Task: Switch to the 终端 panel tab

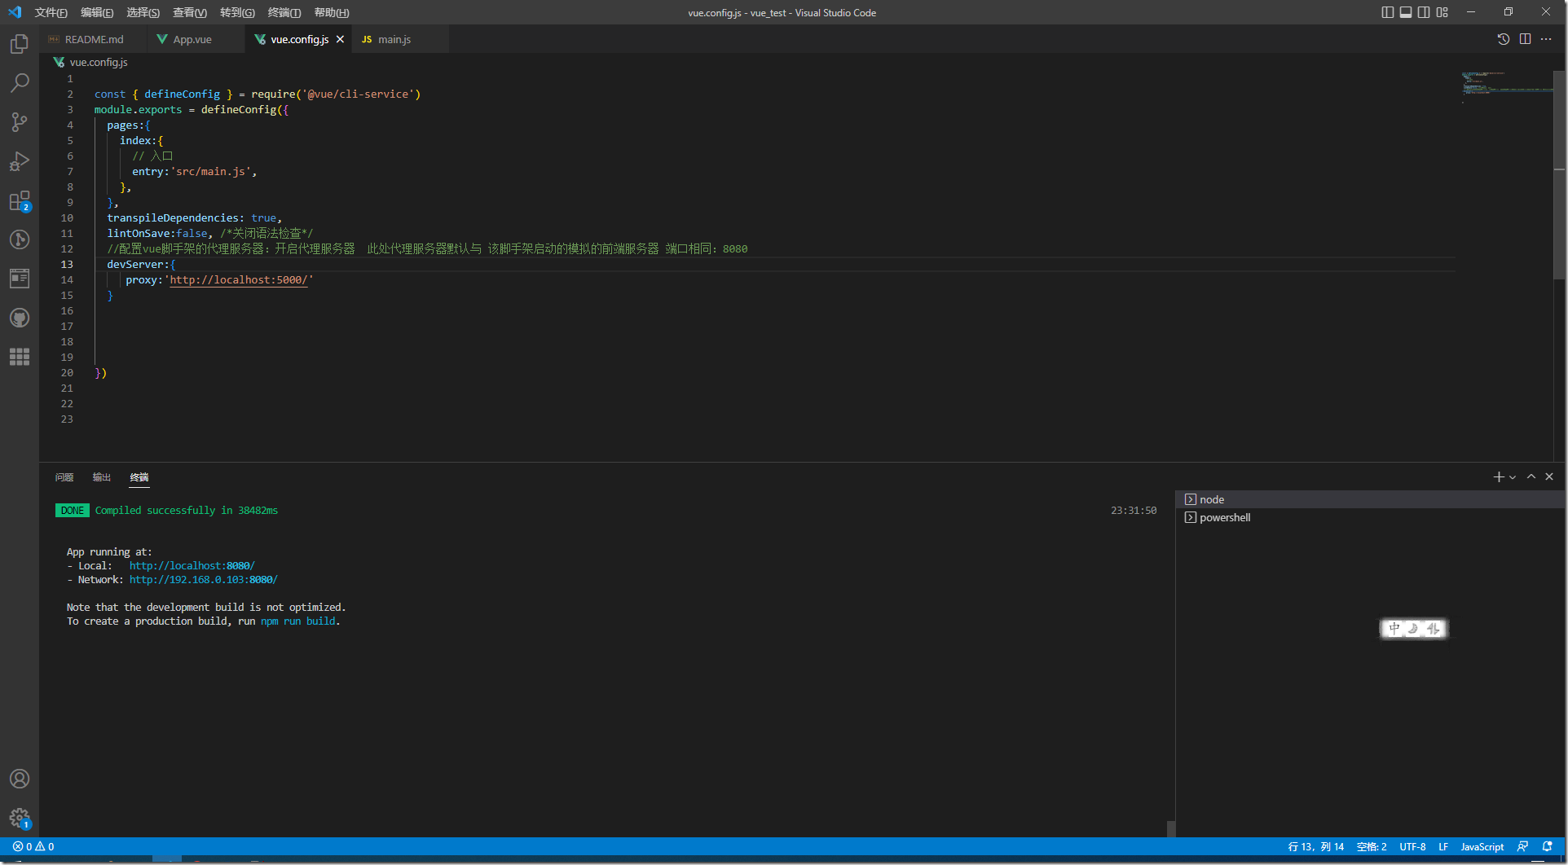Action: click(x=139, y=477)
